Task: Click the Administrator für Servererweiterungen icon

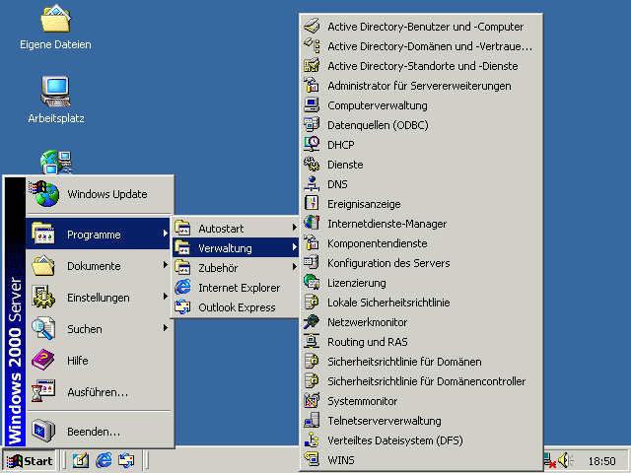Action: 312,86
